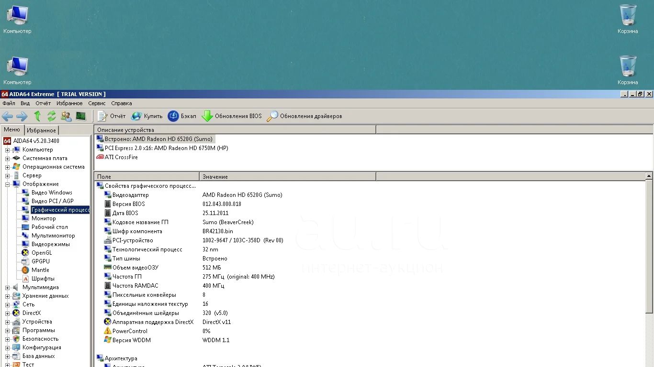Screen dimensions: 654x367
Task: Open the Отчёт menu in menu bar
Action: coord(43,103)
